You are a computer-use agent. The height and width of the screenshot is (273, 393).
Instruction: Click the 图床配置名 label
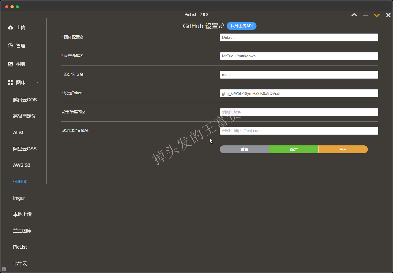coord(74,37)
